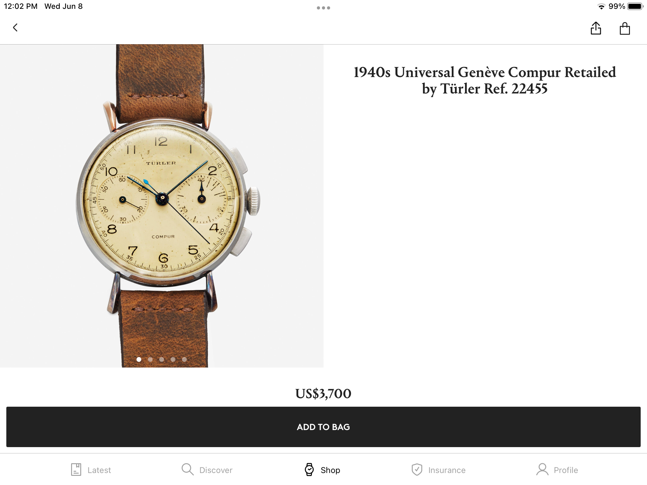
Task: Add the Universal Genève watch to bag
Action: click(323, 427)
